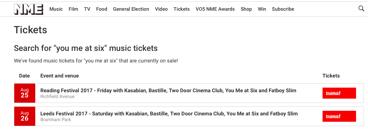Buy Leeds Festival tickets on StubHub

coord(339,116)
